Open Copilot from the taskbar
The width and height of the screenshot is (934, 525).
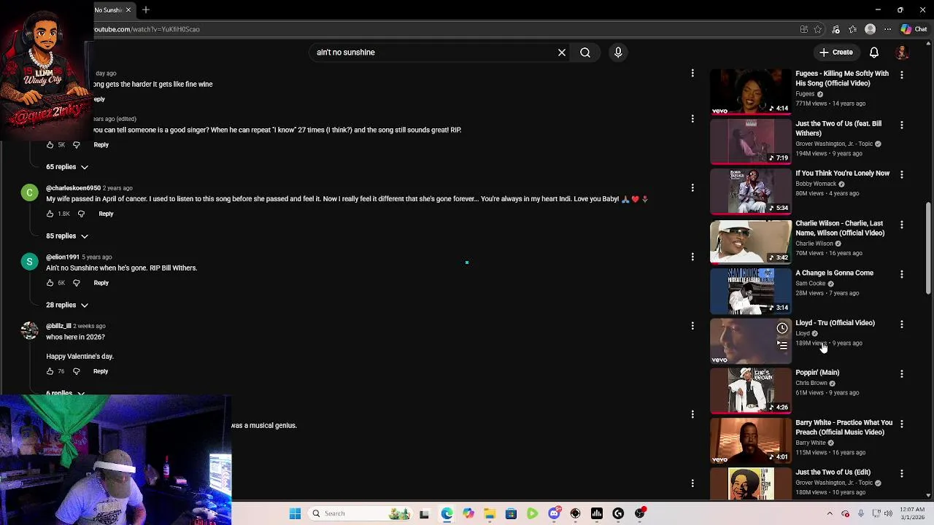click(468, 513)
